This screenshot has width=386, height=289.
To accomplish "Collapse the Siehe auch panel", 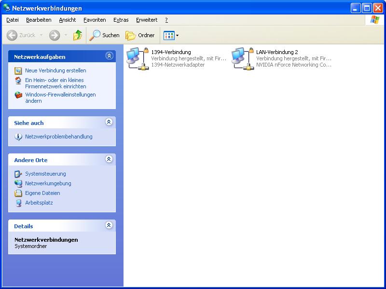I will [x=109, y=122].
